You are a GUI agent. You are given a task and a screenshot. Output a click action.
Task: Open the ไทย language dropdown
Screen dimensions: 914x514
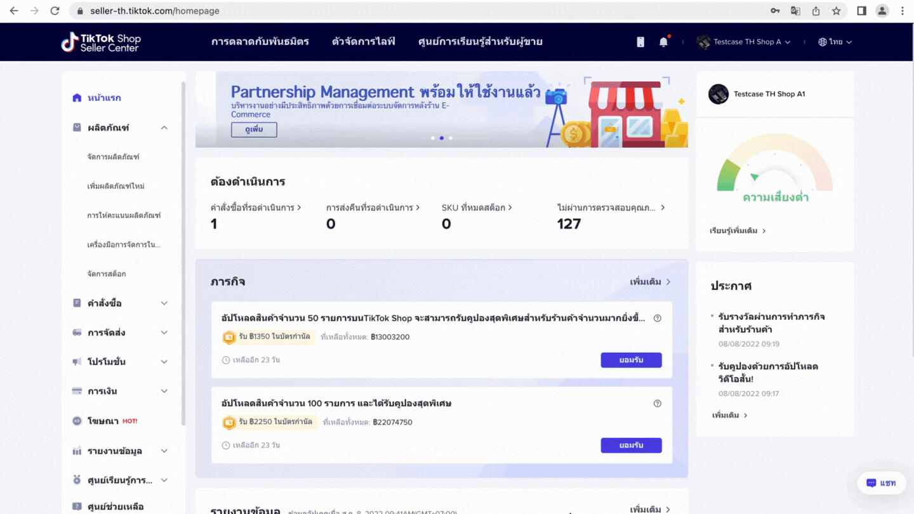tap(835, 42)
